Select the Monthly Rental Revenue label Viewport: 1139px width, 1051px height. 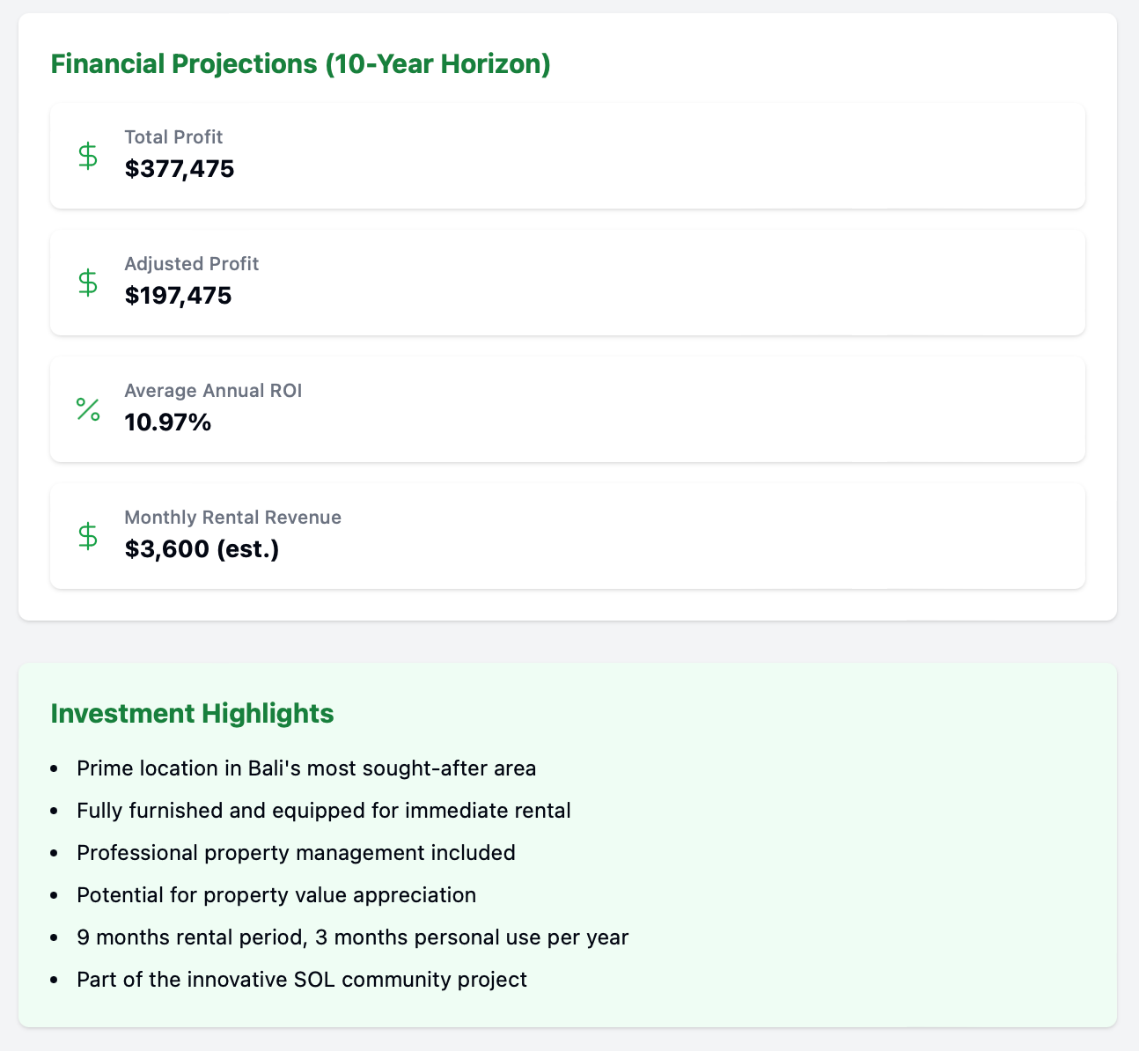click(x=233, y=518)
